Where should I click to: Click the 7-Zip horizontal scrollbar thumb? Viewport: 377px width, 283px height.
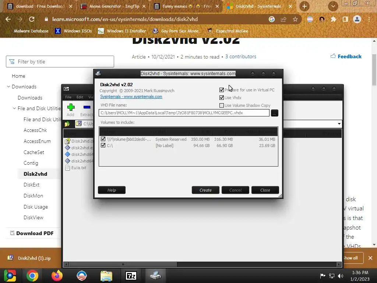(x=123, y=265)
